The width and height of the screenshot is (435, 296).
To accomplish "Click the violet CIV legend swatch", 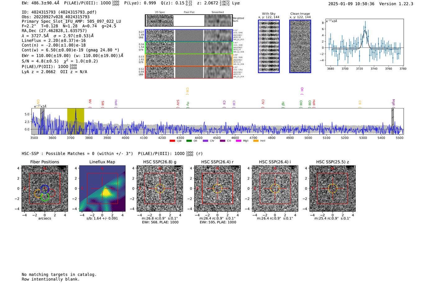I will tap(205, 141).
